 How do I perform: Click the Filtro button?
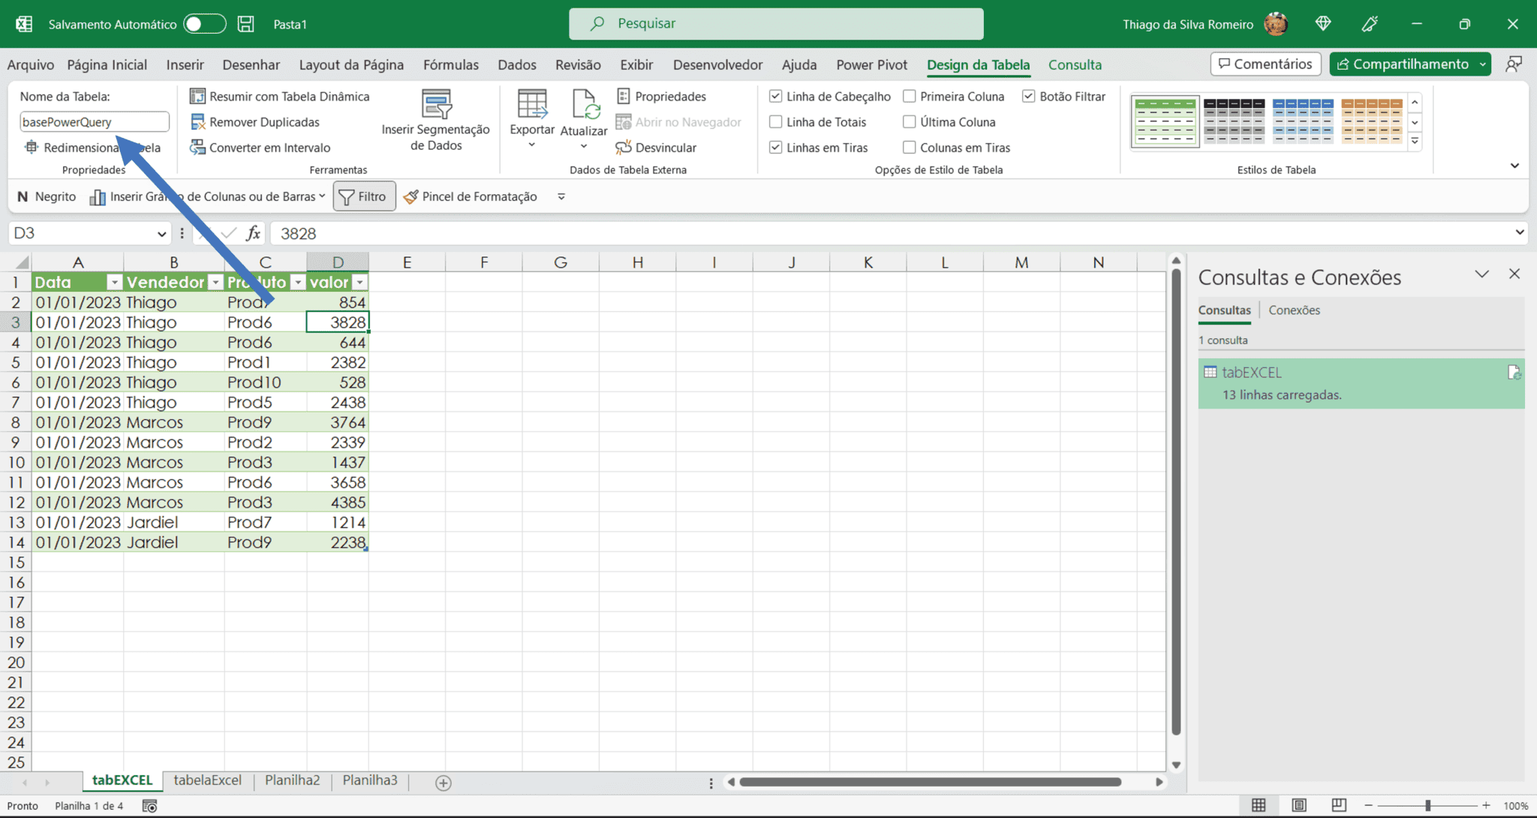click(x=364, y=196)
